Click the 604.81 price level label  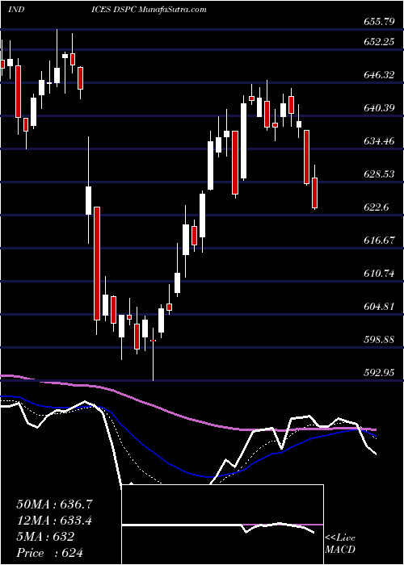click(378, 306)
